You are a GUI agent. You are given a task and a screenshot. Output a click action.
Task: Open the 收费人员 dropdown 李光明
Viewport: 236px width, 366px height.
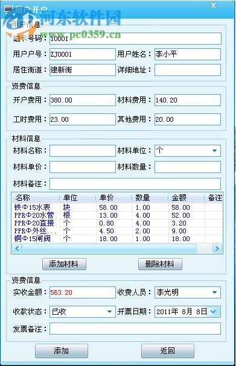[x=214, y=292]
